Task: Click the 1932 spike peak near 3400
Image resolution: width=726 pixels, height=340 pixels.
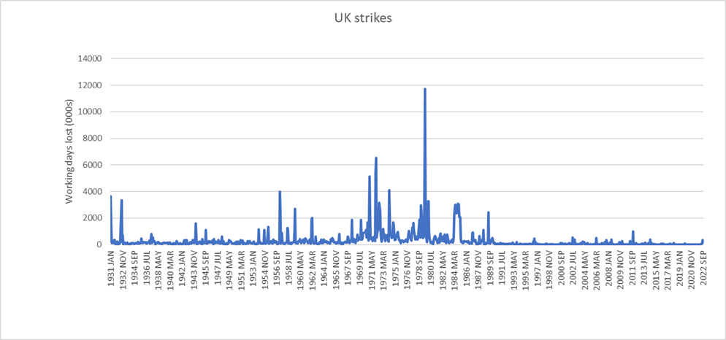Action: point(121,200)
